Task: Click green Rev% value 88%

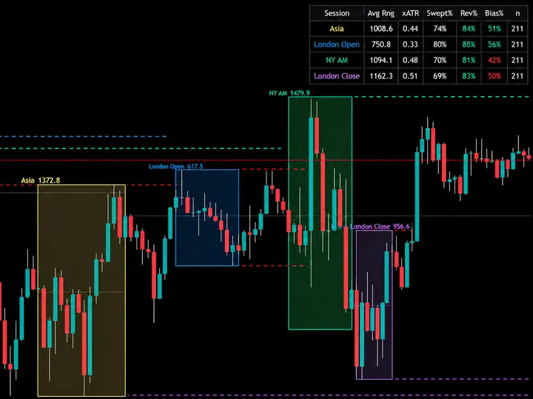Action: (x=469, y=44)
